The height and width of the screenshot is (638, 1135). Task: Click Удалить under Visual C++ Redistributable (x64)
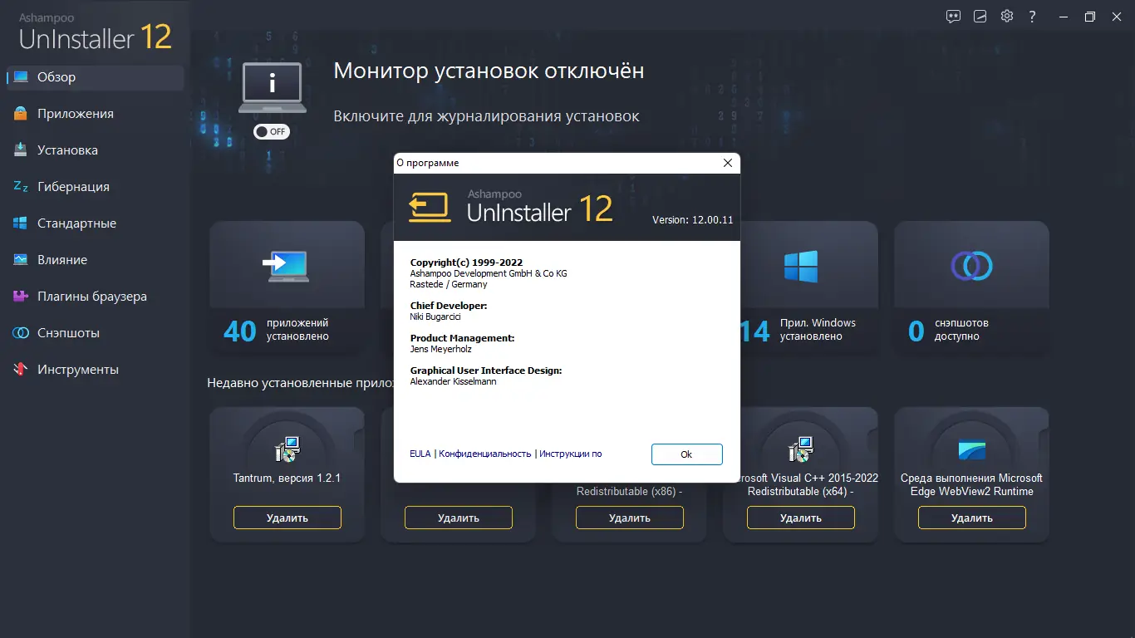(801, 518)
